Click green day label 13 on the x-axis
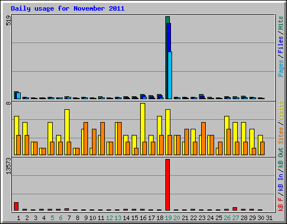 [x=118, y=218]
